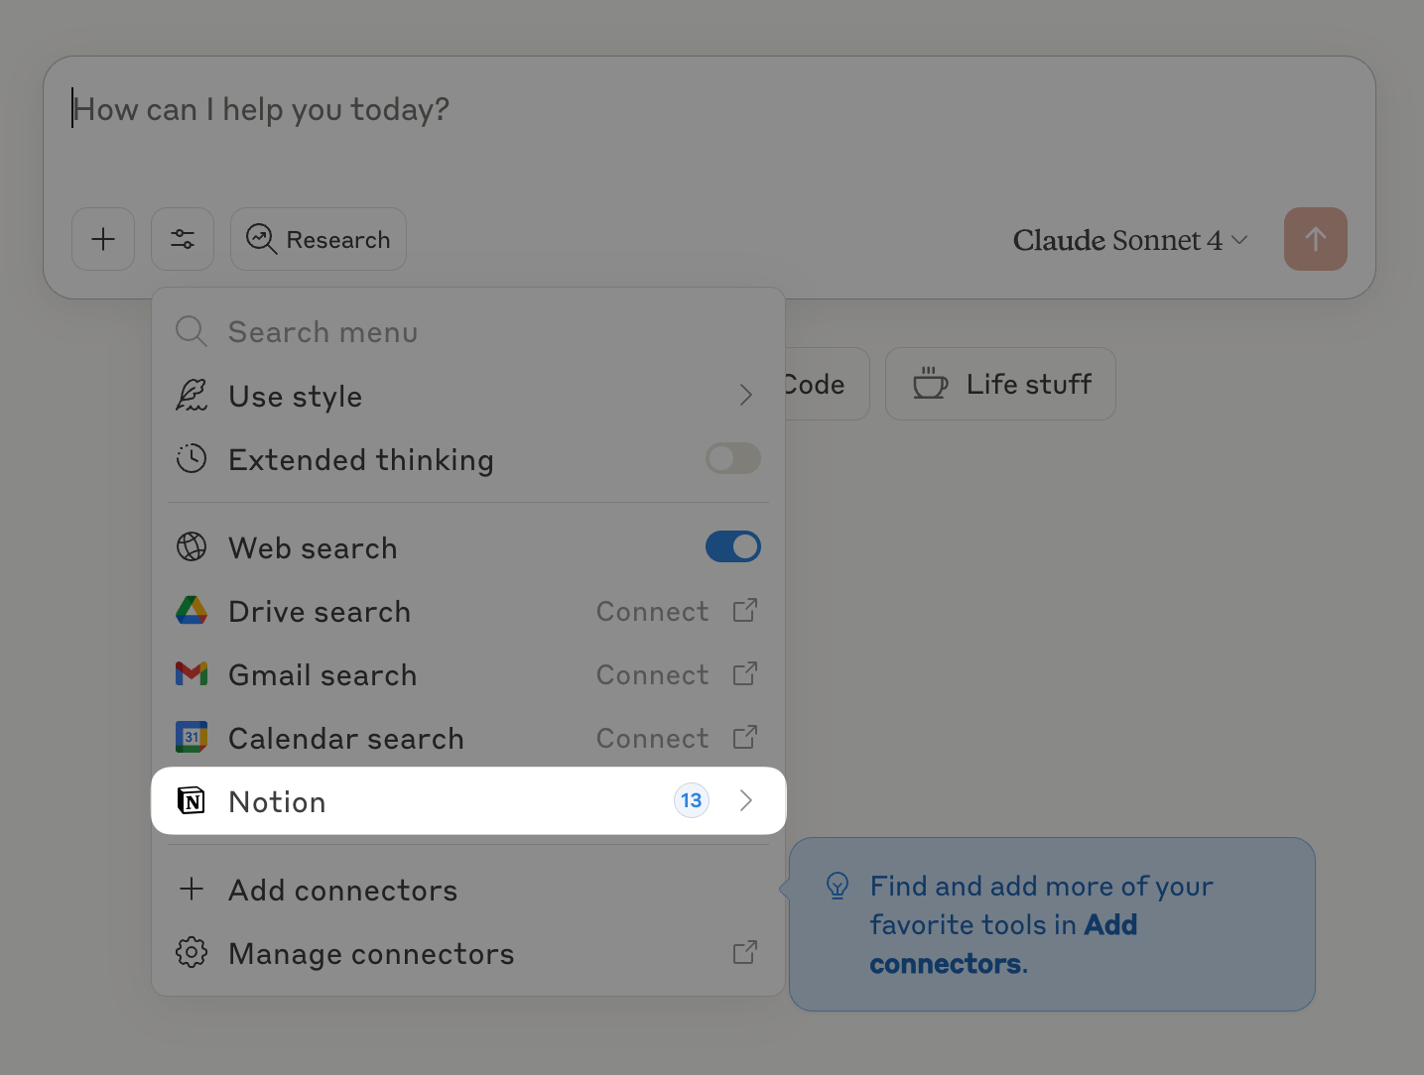Click the plus attachment button in chat box

pyautogui.click(x=103, y=239)
